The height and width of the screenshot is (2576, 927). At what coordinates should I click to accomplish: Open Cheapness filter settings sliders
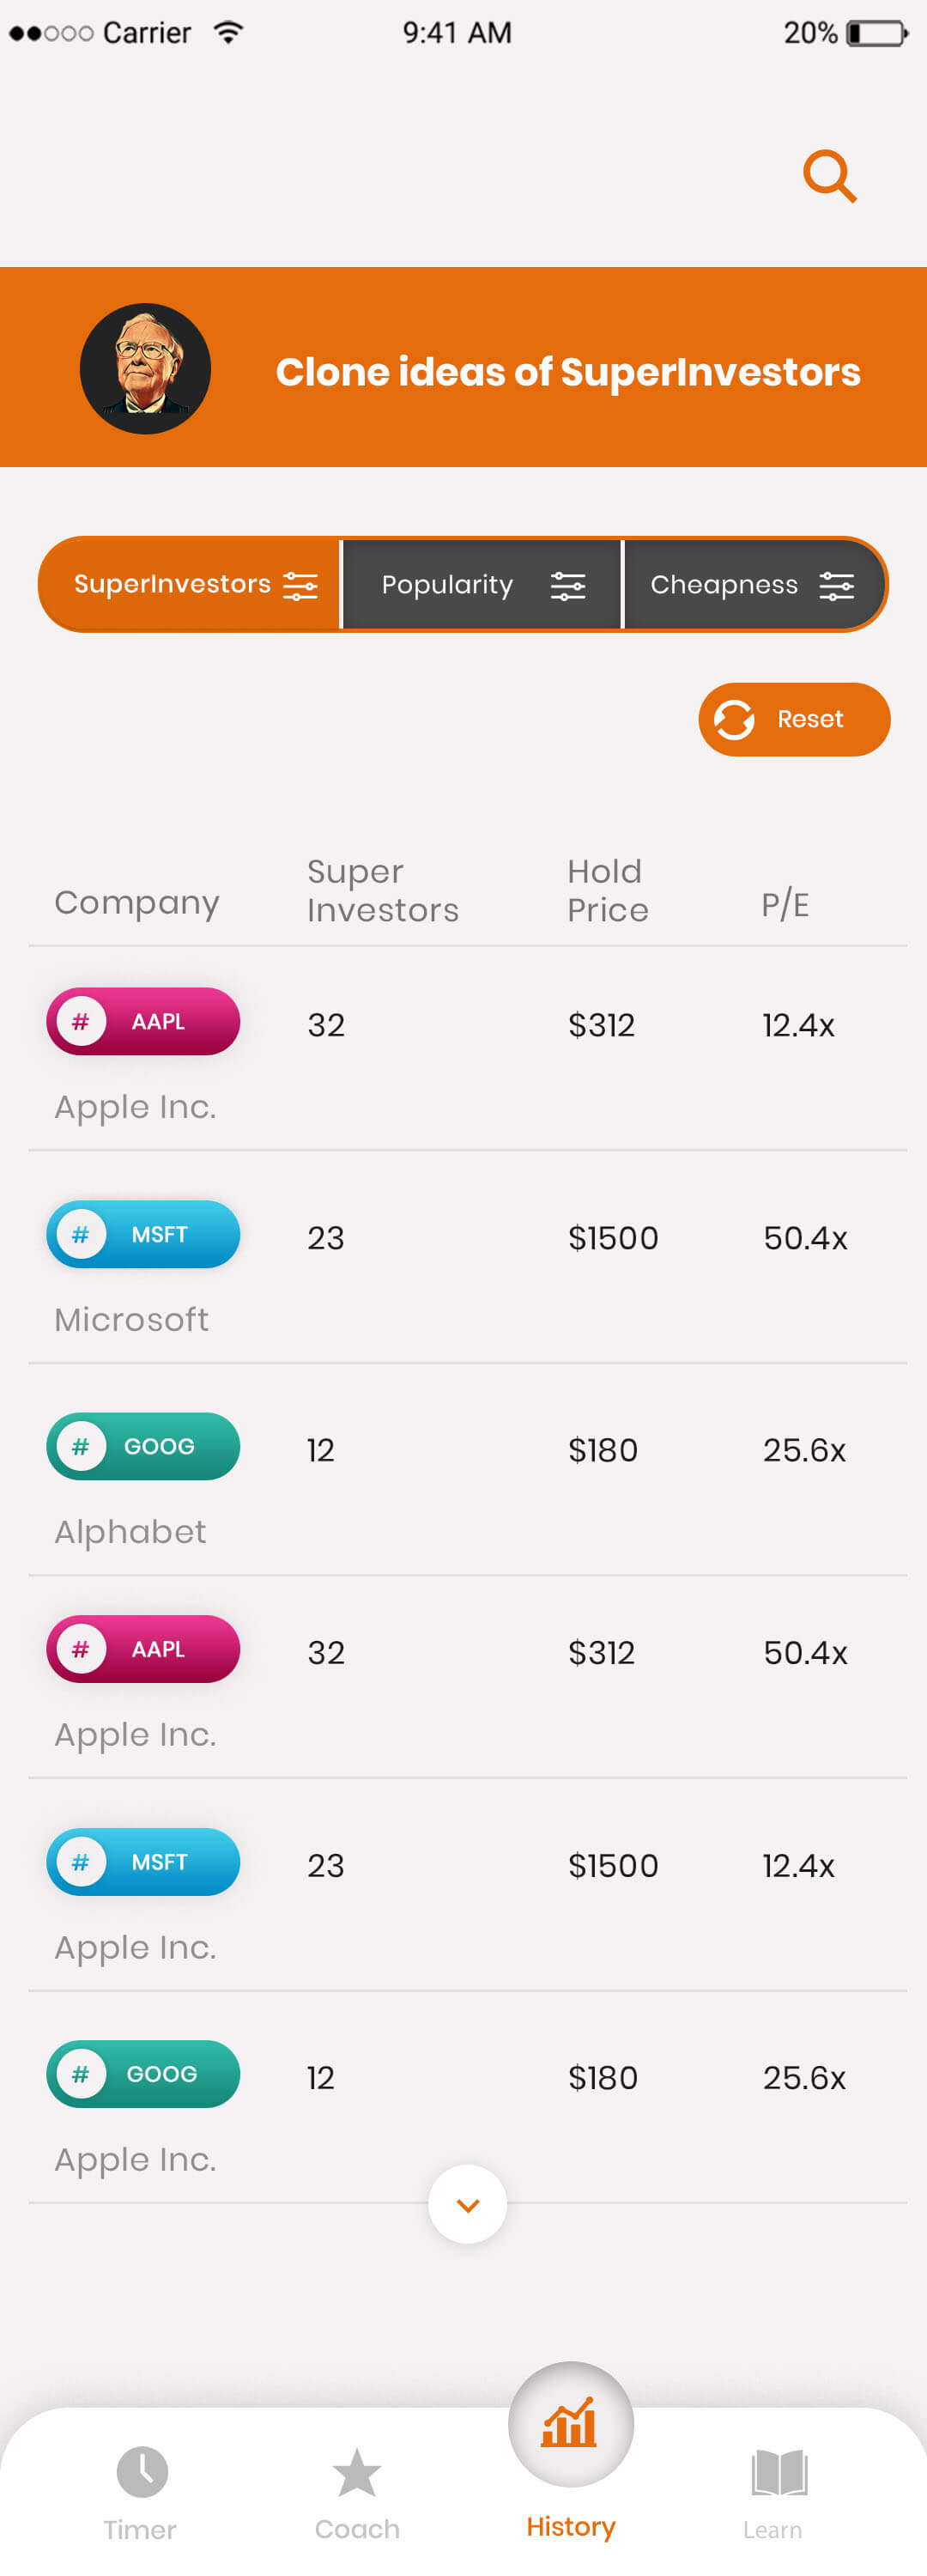(x=836, y=584)
